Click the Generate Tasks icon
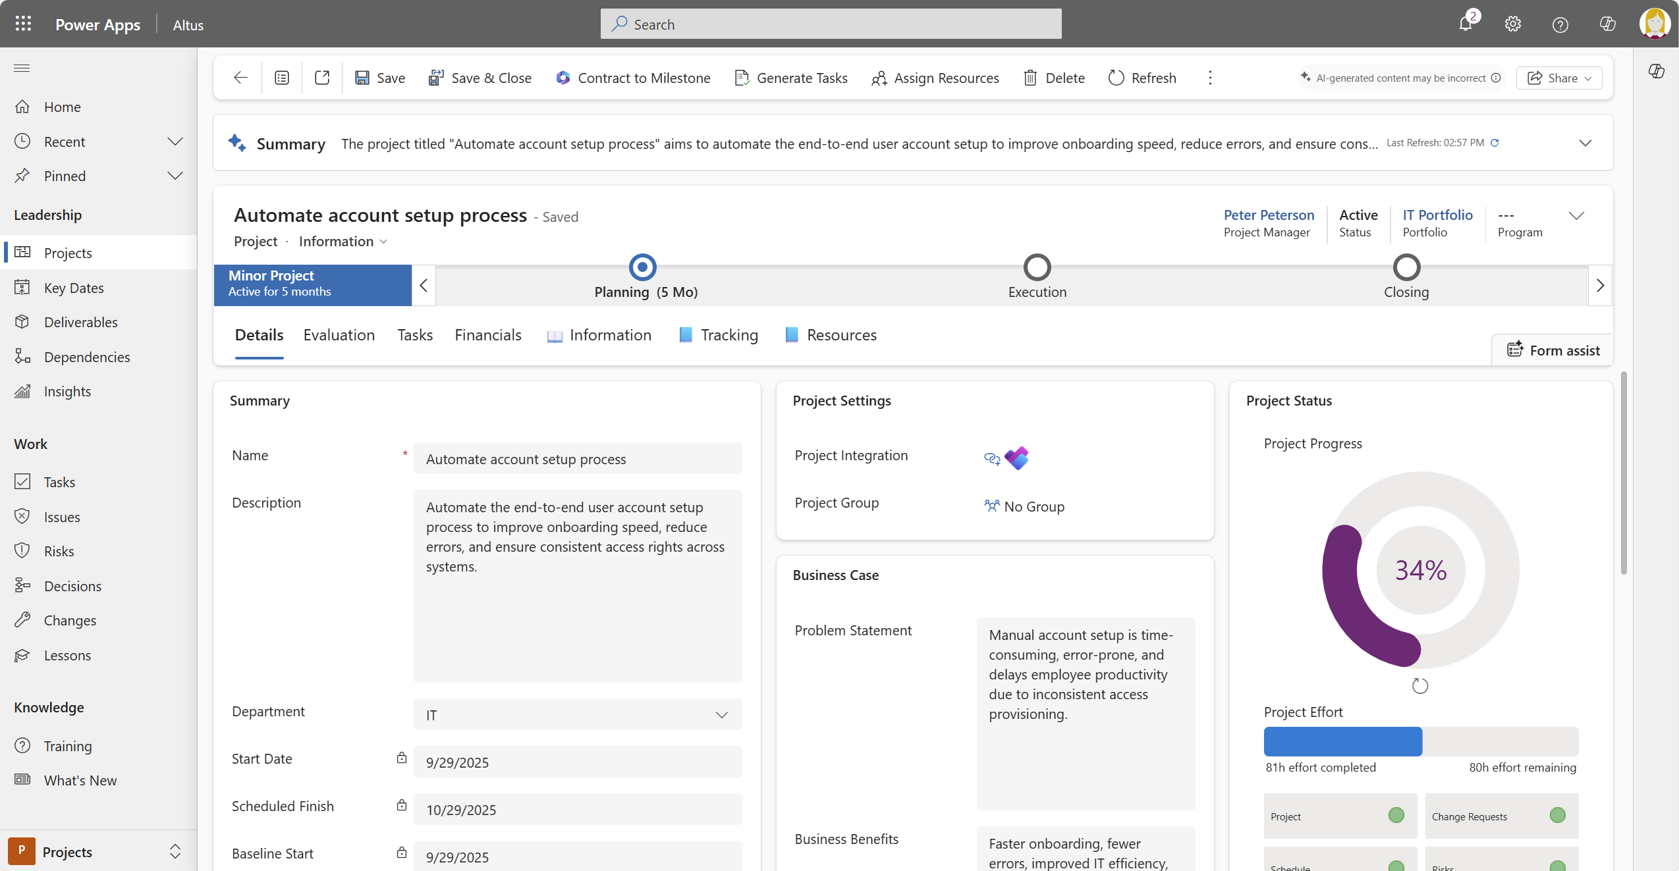Image resolution: width=1679 pixels, height=871 pixels. [742, 78]
